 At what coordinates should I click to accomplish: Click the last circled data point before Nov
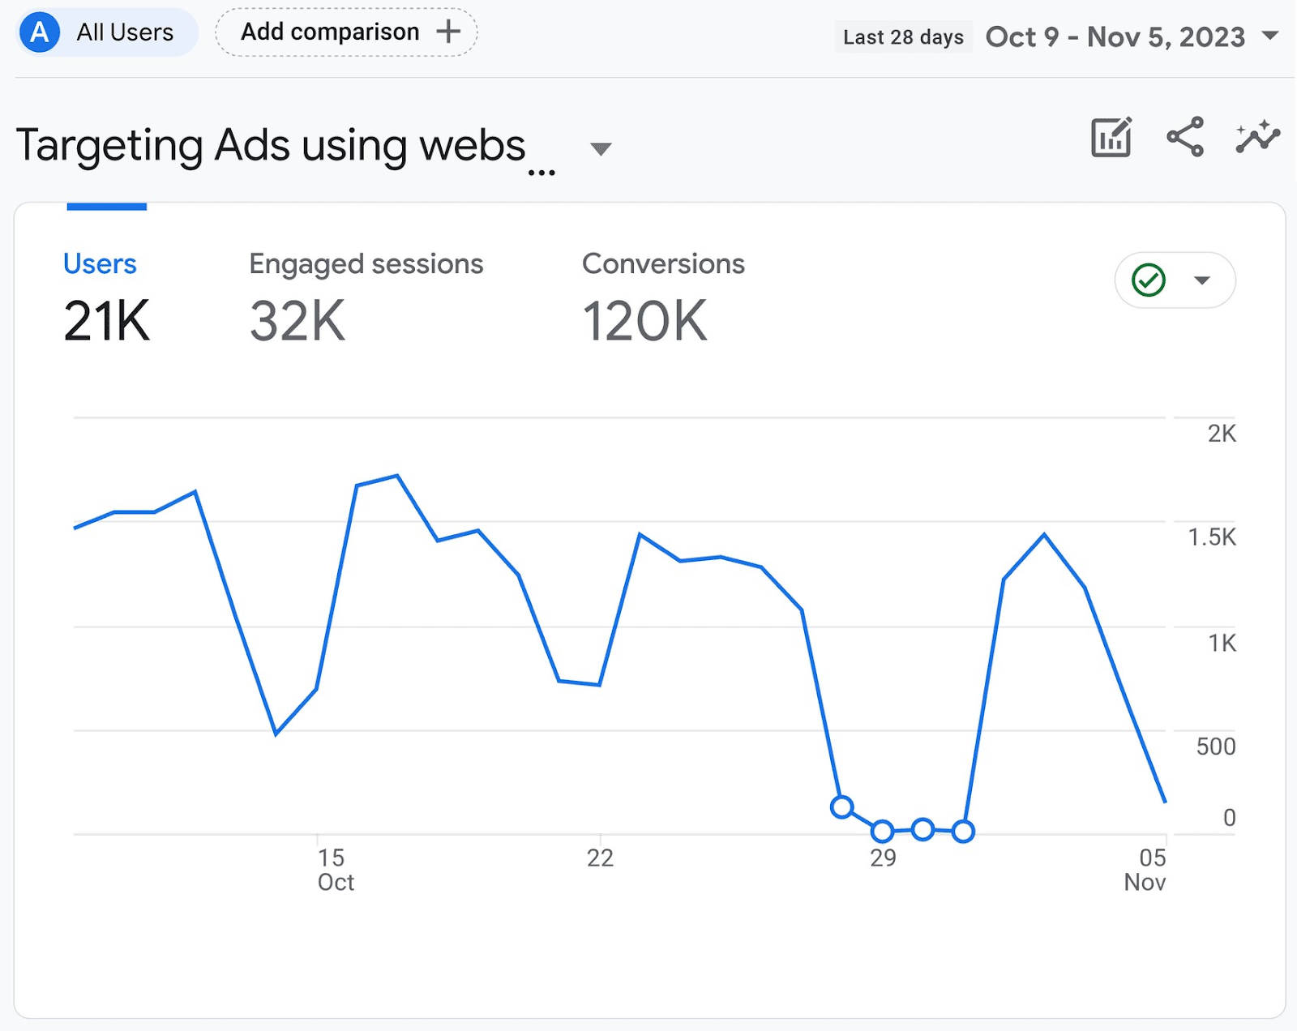coord(963,831)
